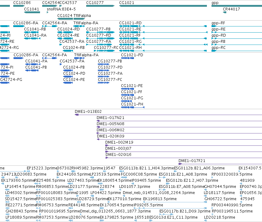
Task: Select transcript gpp-RF label
Action: pos(218,23)
